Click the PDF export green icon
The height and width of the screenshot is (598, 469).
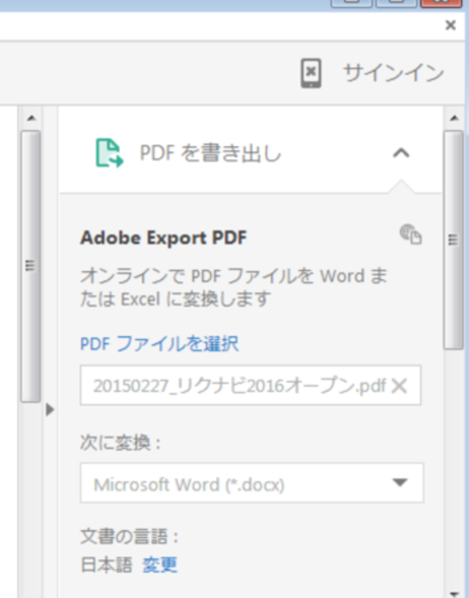point(109,153)
